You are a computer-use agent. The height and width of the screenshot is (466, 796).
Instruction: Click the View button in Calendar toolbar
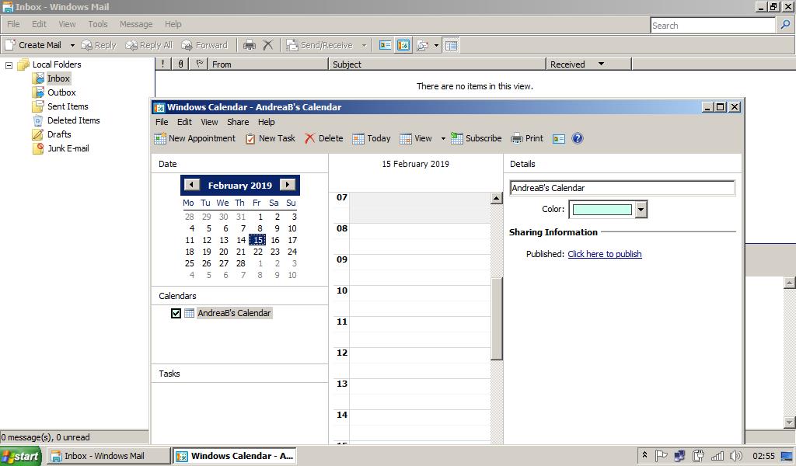click(416, 138)
